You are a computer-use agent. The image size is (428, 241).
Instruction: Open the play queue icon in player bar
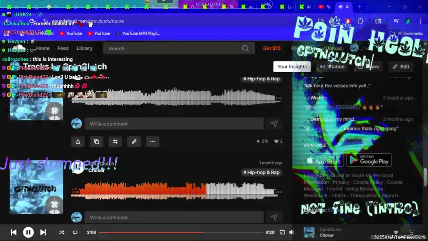tap(411, 232)
